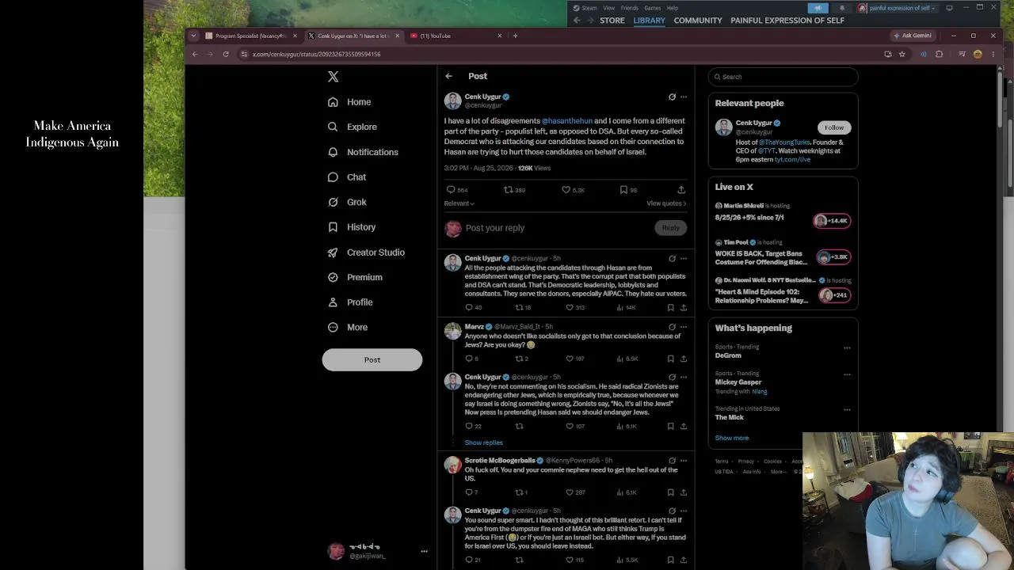Click Ask Gemini in Chrome
This screenshot has height=570, width=1014.
coord(913,36)
